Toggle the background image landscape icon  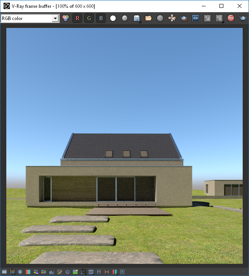(x=75, y=272)
